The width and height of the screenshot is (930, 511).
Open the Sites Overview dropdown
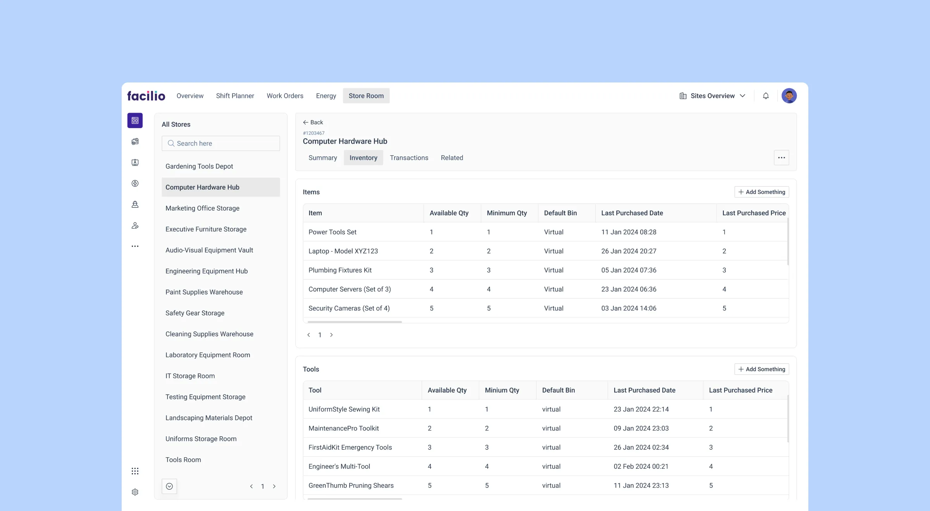(712, 96)
